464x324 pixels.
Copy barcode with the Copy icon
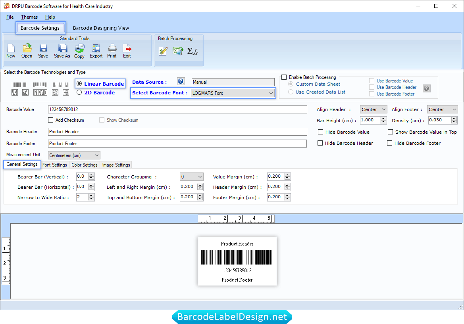[x=79, y=51]
